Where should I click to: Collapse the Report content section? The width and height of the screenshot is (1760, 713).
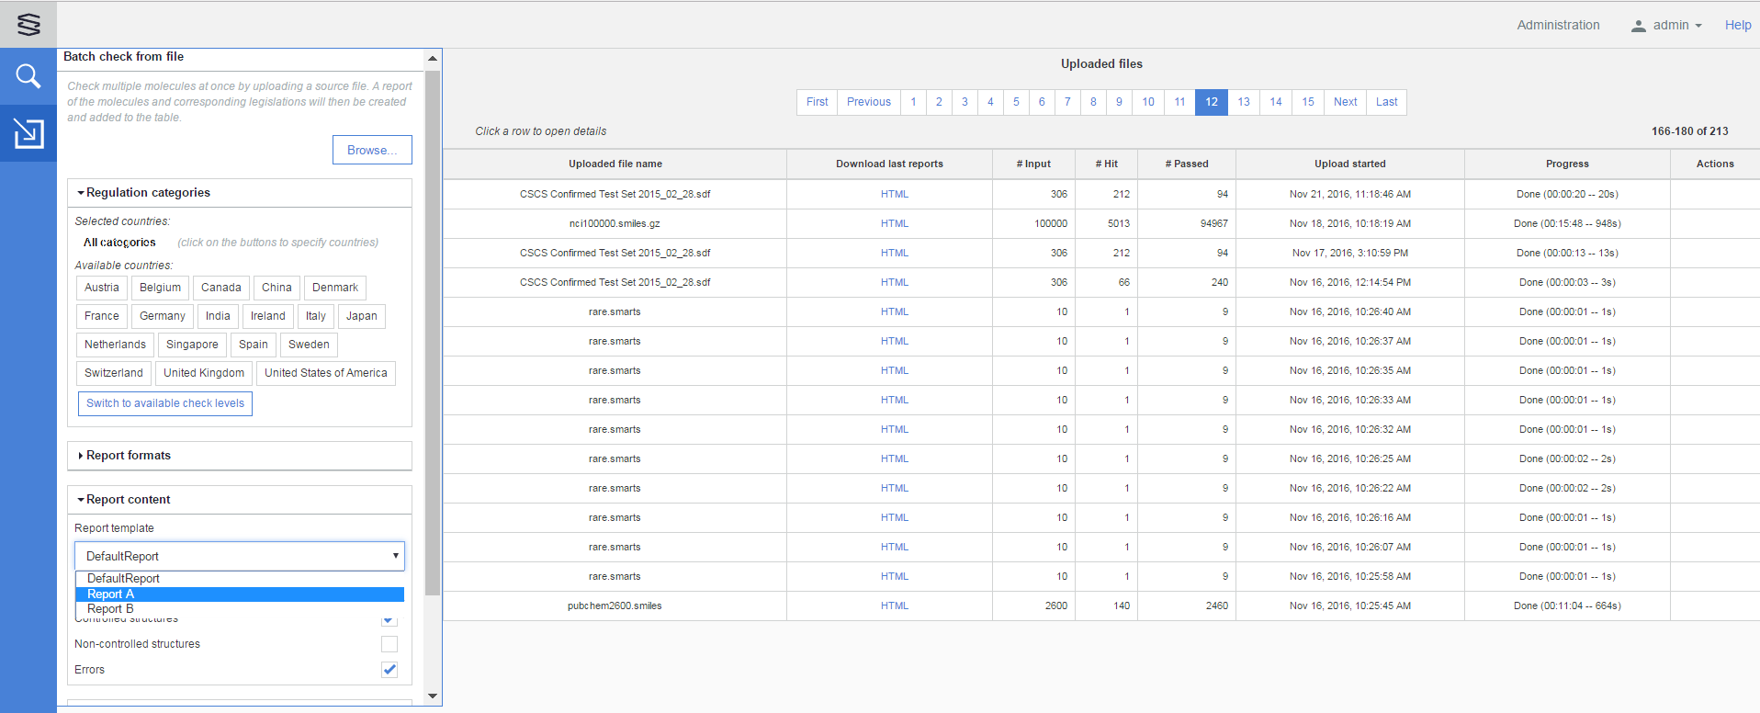click(129, 500)
